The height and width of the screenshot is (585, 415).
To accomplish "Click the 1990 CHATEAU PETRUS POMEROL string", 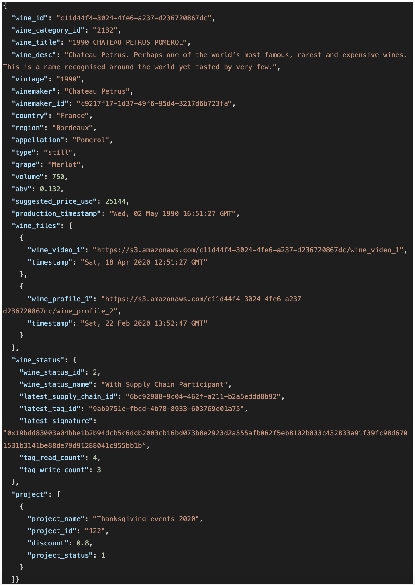I will point(128,43).
